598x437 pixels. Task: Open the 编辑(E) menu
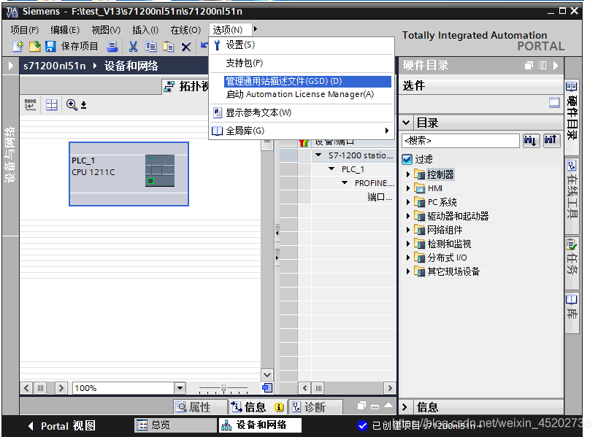pyautogui.click(x=65, y=30)
